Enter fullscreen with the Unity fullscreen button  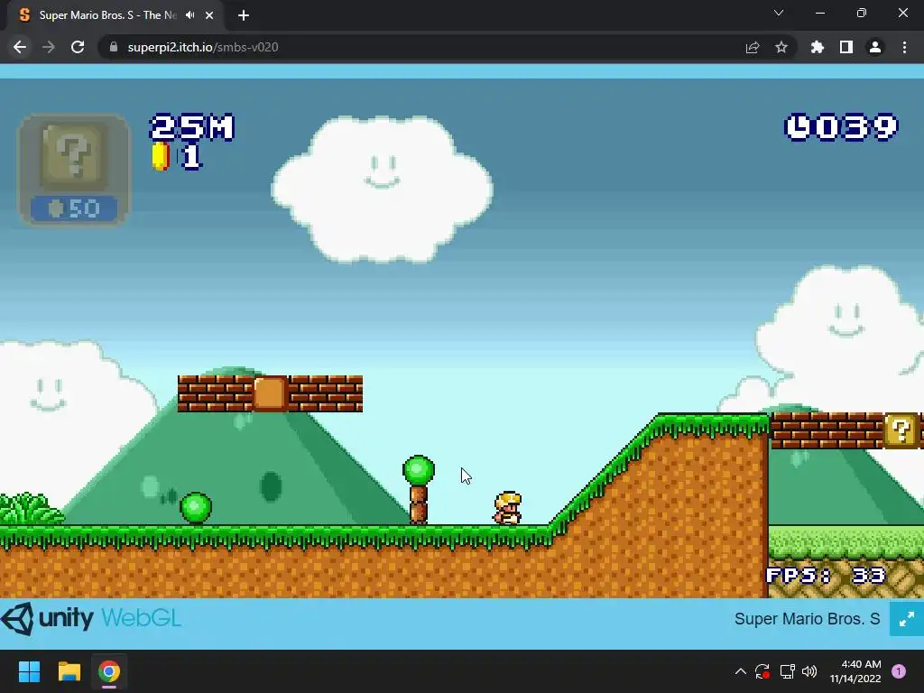906,619
